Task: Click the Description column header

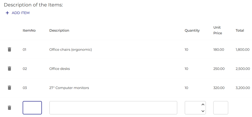Action: tap(59, 30)
